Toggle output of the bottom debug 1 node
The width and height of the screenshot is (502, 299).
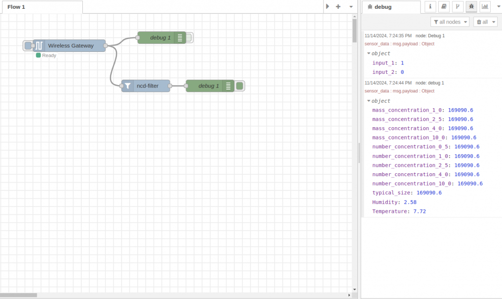tap(239, 86)
